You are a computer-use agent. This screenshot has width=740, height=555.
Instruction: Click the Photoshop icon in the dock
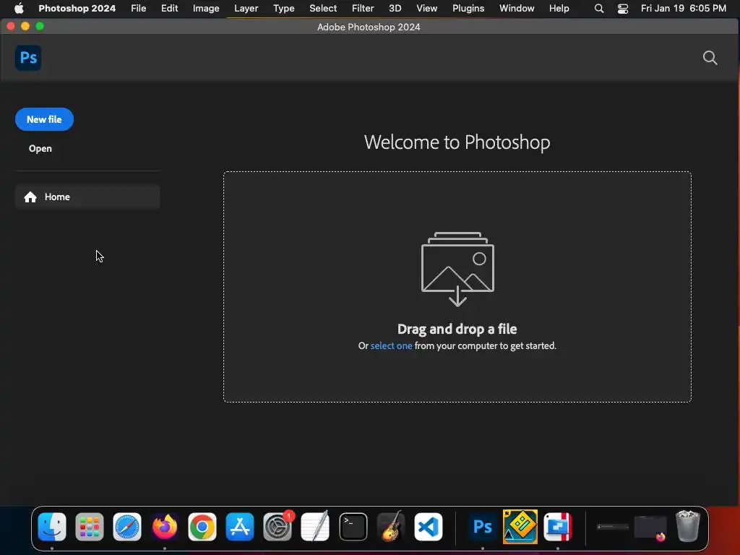482,526
